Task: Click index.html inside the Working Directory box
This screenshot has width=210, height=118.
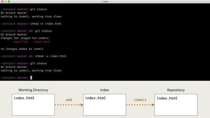Action: click(24, 98)
